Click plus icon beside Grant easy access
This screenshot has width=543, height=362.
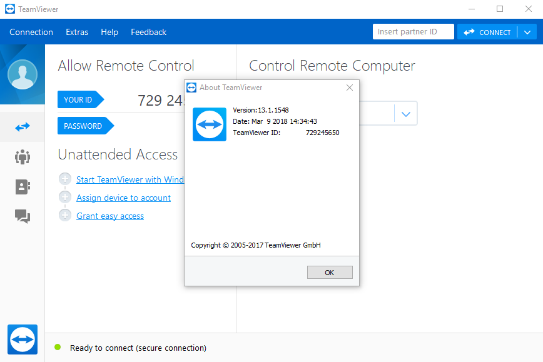pyautogui.click(x=65, y=215)
